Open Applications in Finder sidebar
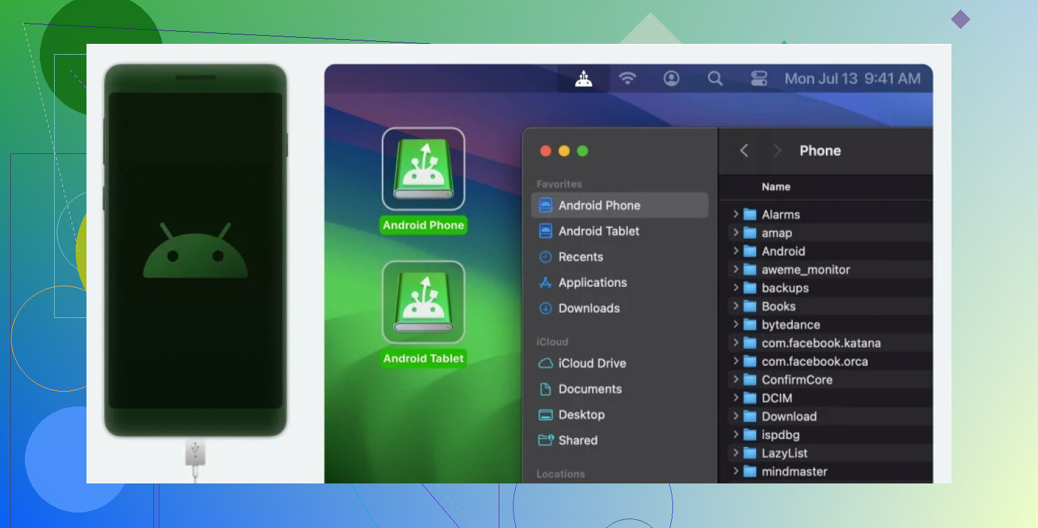This screenshot has height=528, width=1038. (x=620, y=282)
